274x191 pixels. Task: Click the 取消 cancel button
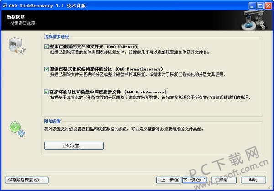(x=224, y=180)
